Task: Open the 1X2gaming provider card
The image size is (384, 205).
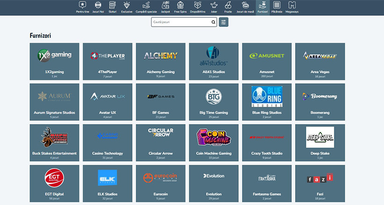Action: [x=54, y=61]
